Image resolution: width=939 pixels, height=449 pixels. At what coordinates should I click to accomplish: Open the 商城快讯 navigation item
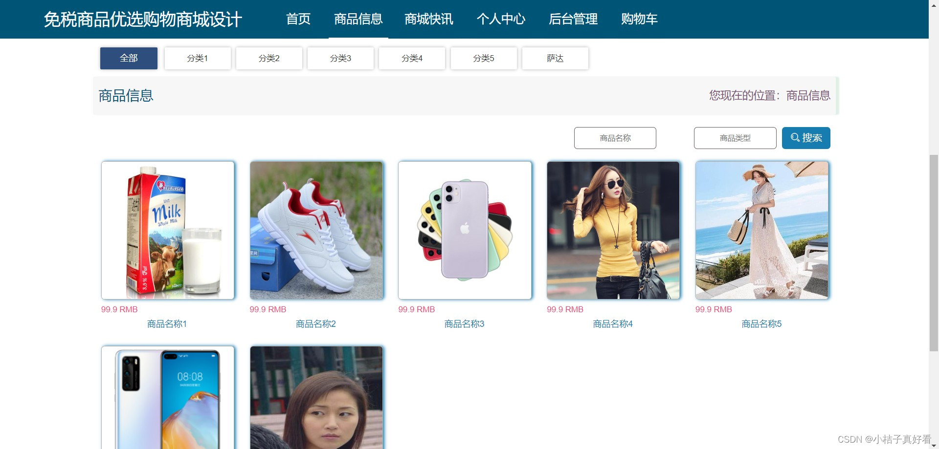(429, 19)
